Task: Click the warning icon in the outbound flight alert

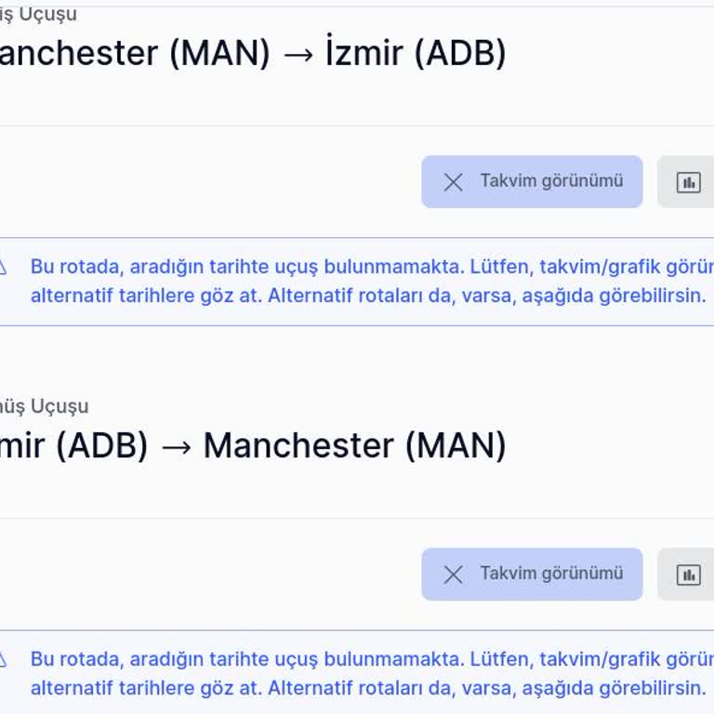Action: point(2,267)
